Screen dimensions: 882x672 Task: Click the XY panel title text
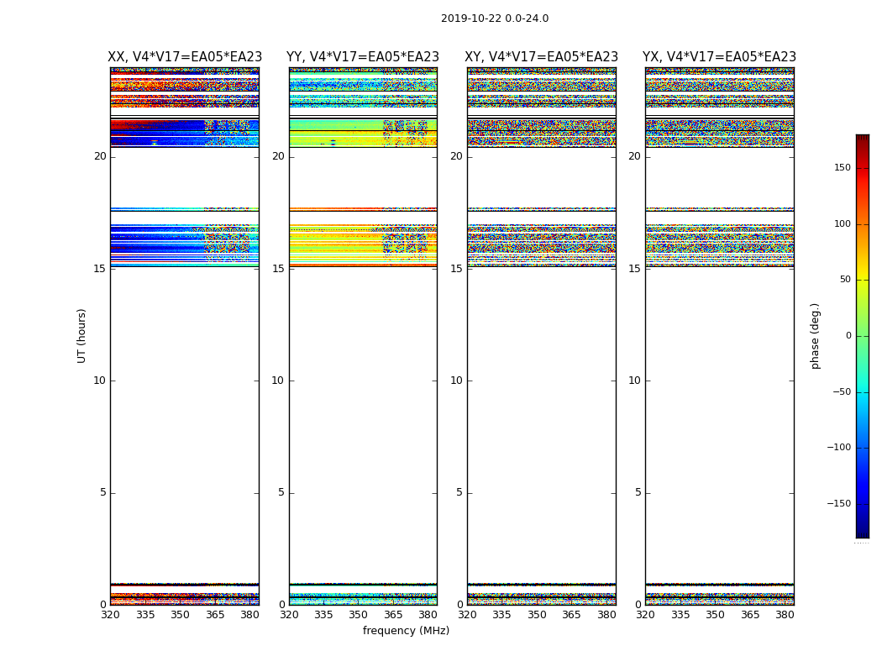point(542,57)
